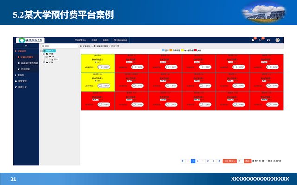Click the chart icon beside 报表分析

point(16,87)
